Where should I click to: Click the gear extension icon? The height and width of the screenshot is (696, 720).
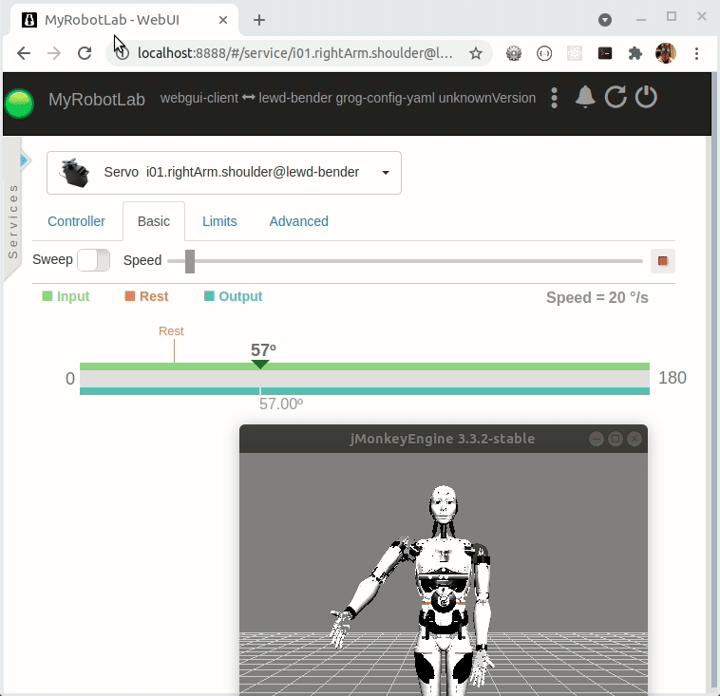[514, 53]
